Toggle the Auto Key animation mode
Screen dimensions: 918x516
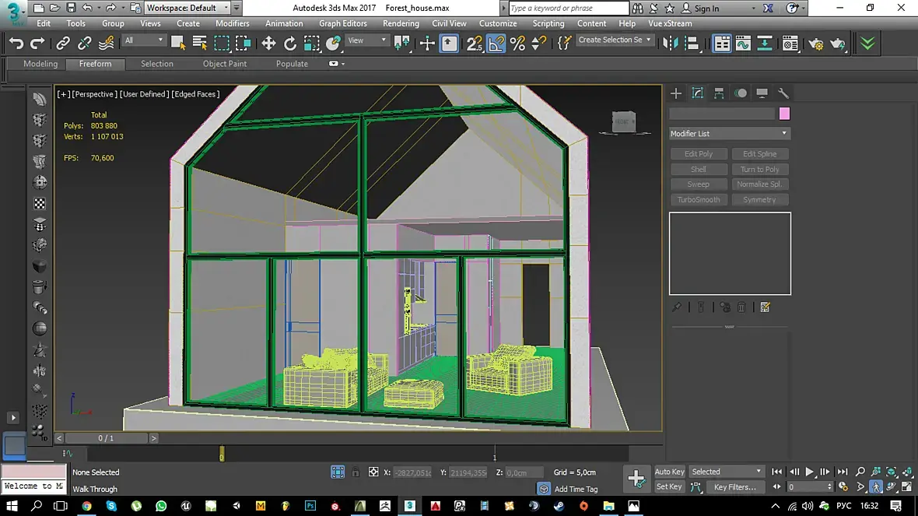(x=669, y=472)
